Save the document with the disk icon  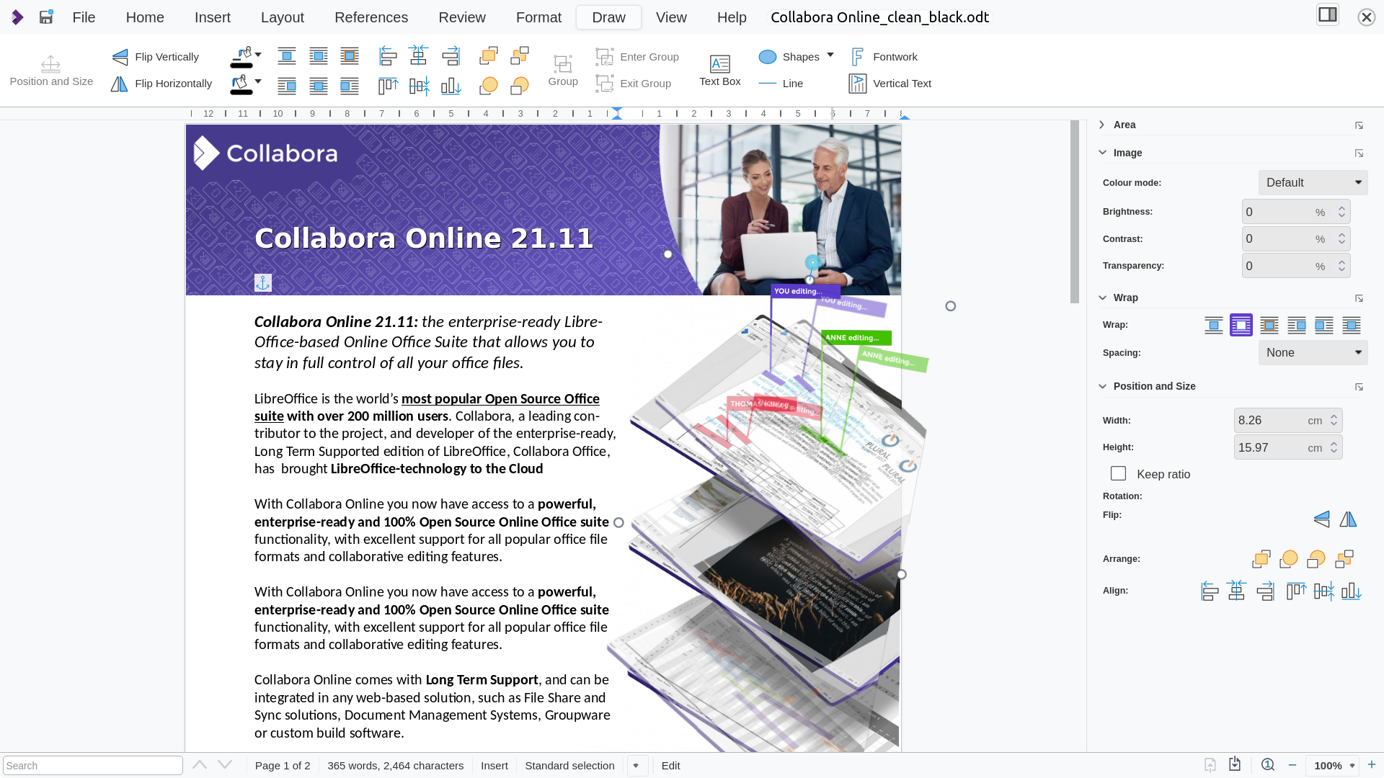(x=46, y=17)
